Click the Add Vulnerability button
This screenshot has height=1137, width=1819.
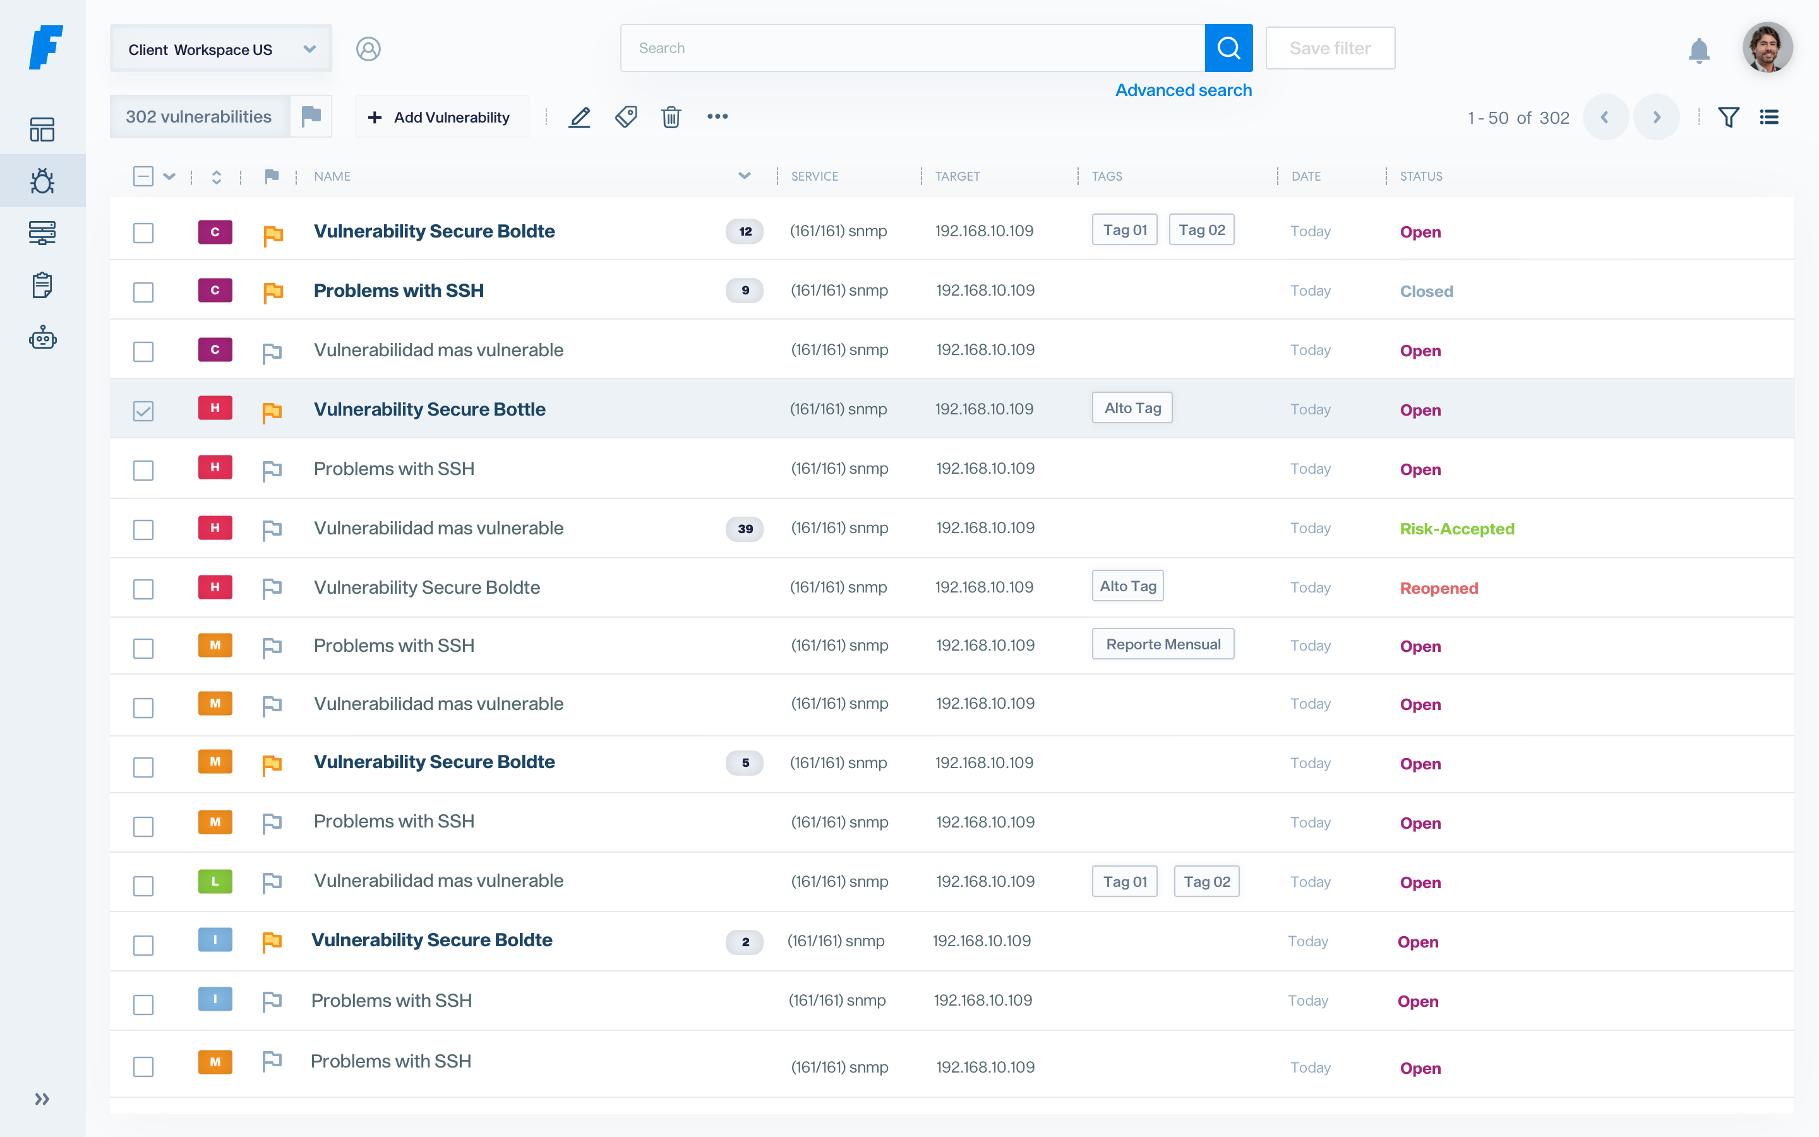[442, 117]
